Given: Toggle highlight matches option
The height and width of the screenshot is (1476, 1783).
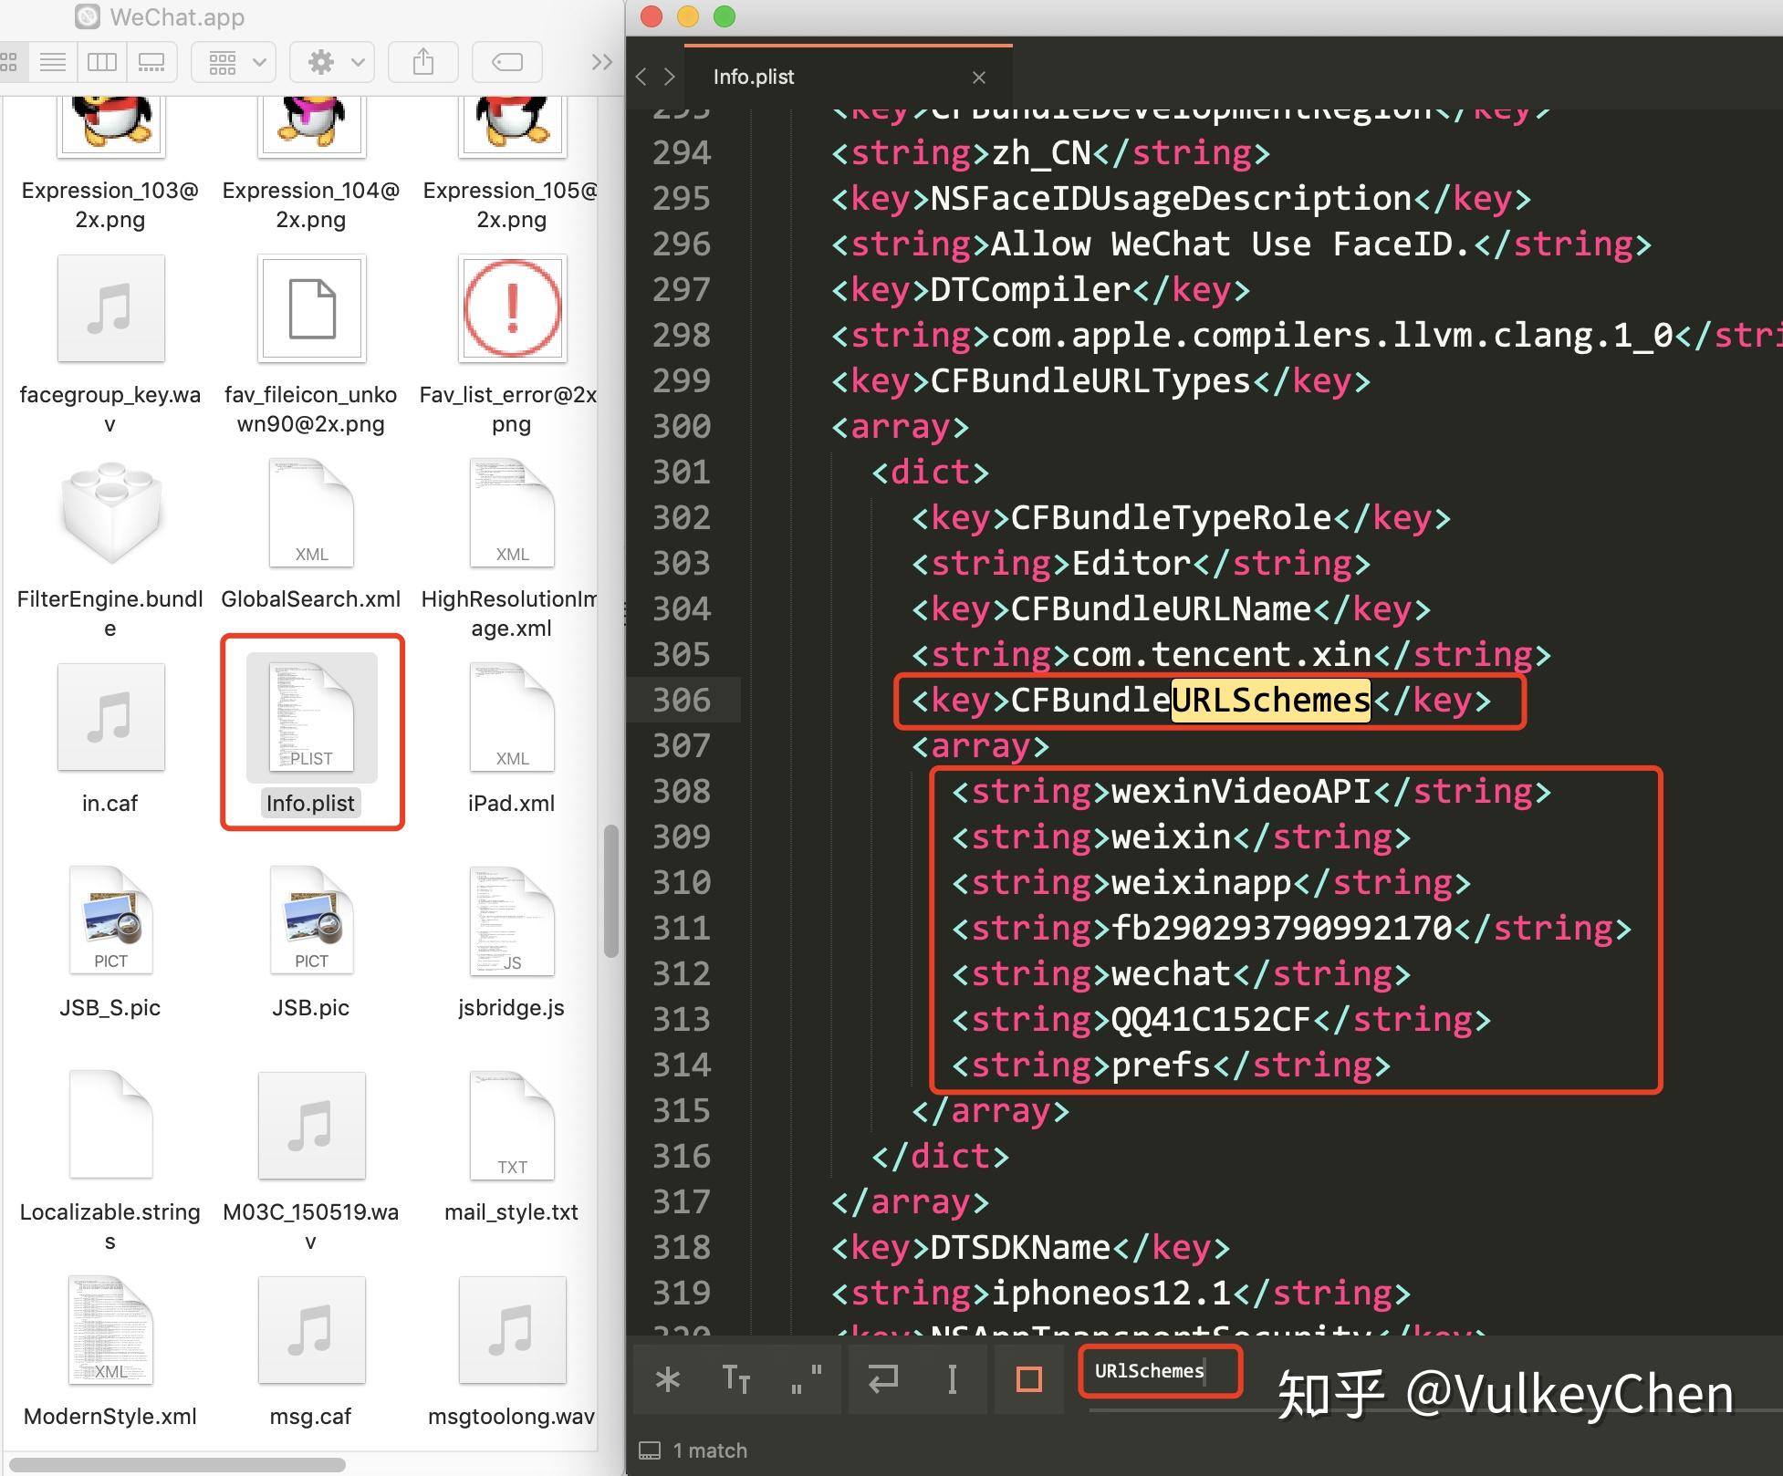Looking at the screenshot, I should pyautogui.click(x=1029, y=1379).
